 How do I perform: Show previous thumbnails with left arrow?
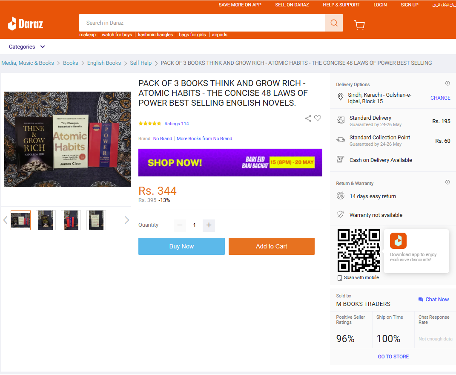[x=5, y=220]
